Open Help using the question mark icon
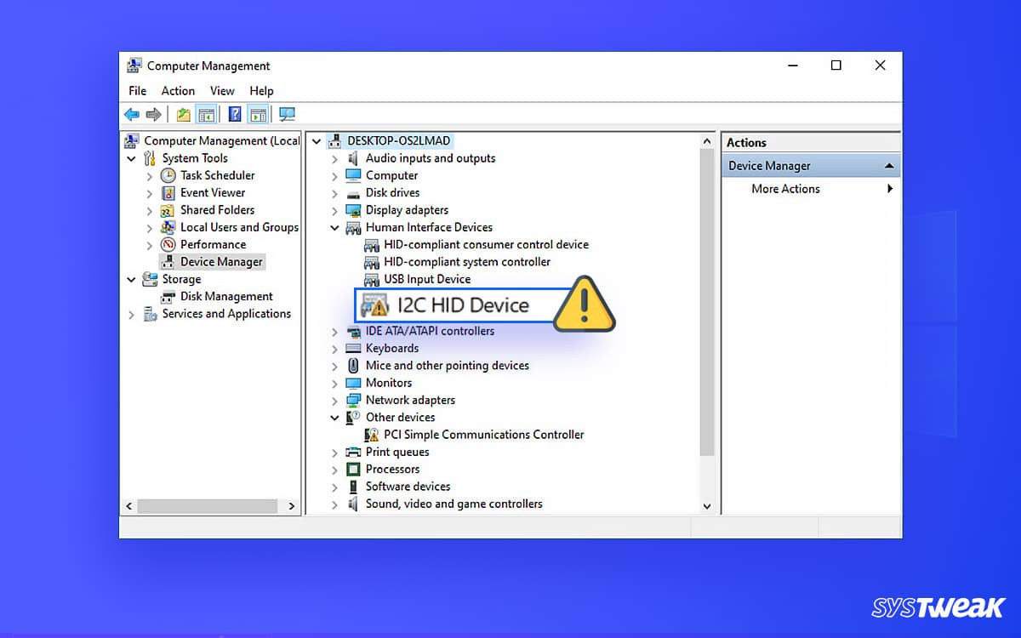The width and height of the screenshot is (1021, 638). 235,114
